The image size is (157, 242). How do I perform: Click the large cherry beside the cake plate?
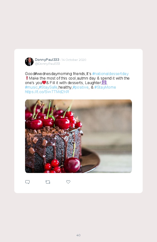click(x=72, y=165)
